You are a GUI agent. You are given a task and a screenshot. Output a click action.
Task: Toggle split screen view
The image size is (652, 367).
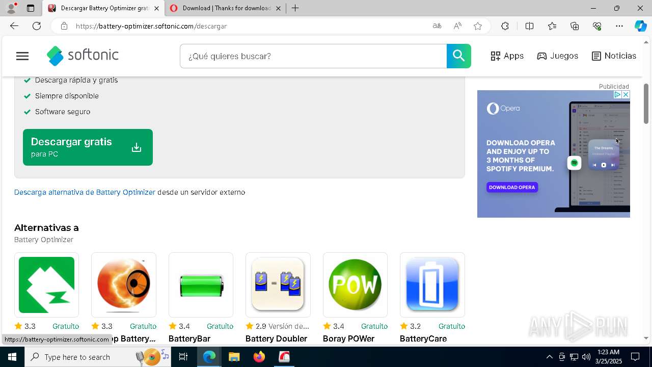pos(529,26)
